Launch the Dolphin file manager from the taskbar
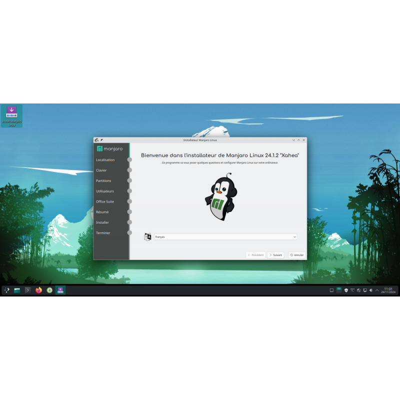This screenshot has height=400, width=400. (17, 290)
